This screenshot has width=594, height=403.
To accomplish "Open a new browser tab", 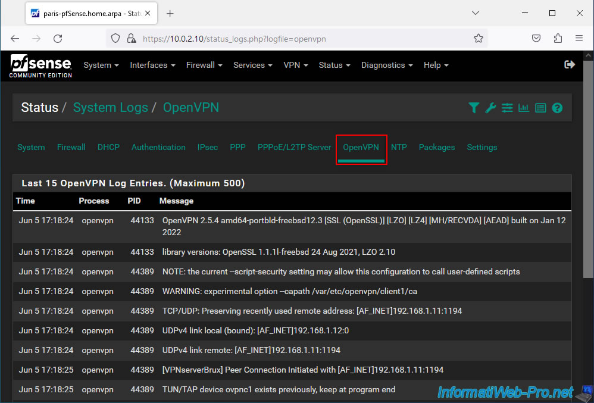I will pos(170,13).
